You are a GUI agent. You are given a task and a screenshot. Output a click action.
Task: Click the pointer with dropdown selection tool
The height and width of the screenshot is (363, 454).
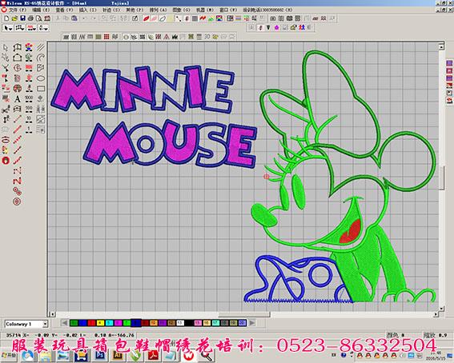coord(8,28)
